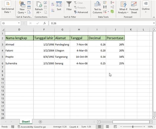Viewport: 156px width, 129px height.
Task: Click the New Query button
Action: (22, 8)
